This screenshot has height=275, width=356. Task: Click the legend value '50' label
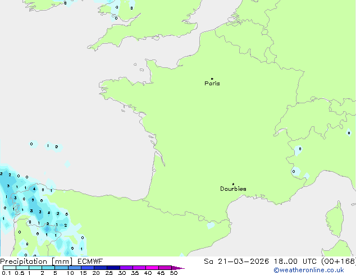pyautogui.click(x=174, y=273)
